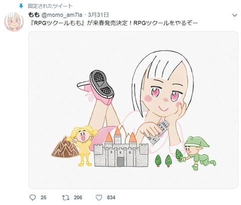Open the tweet options chevron menu

click(x=235, y=16)
